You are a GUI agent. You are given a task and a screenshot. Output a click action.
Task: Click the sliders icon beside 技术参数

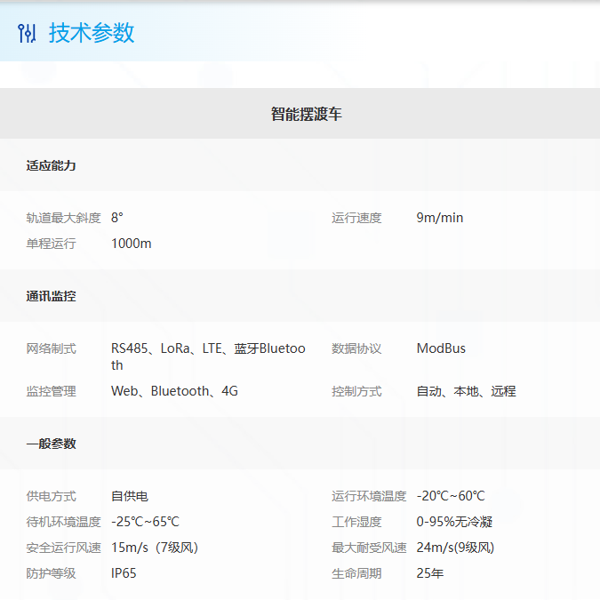(28, 33)
